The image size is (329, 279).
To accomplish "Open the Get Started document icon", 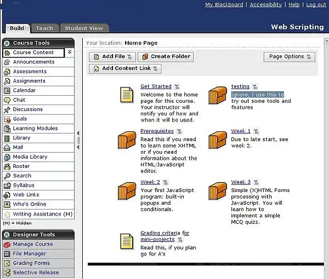I will click(x=127, y=95).
